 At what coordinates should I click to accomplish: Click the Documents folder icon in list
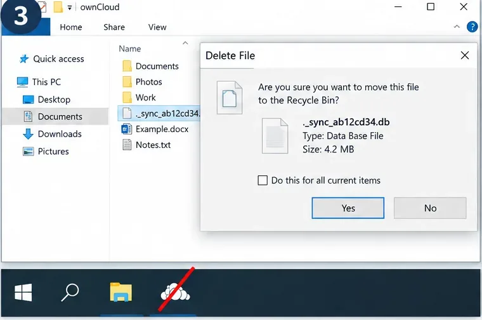pyautogui.click(x=127, y=66)
